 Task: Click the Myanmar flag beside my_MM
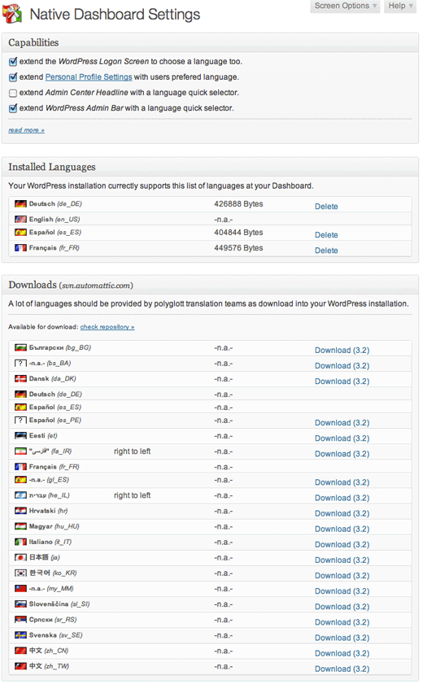pos(20,589)
